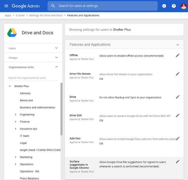Click the Google Admin logo
This screenshot has width=188, height=180.
point(26,6)
